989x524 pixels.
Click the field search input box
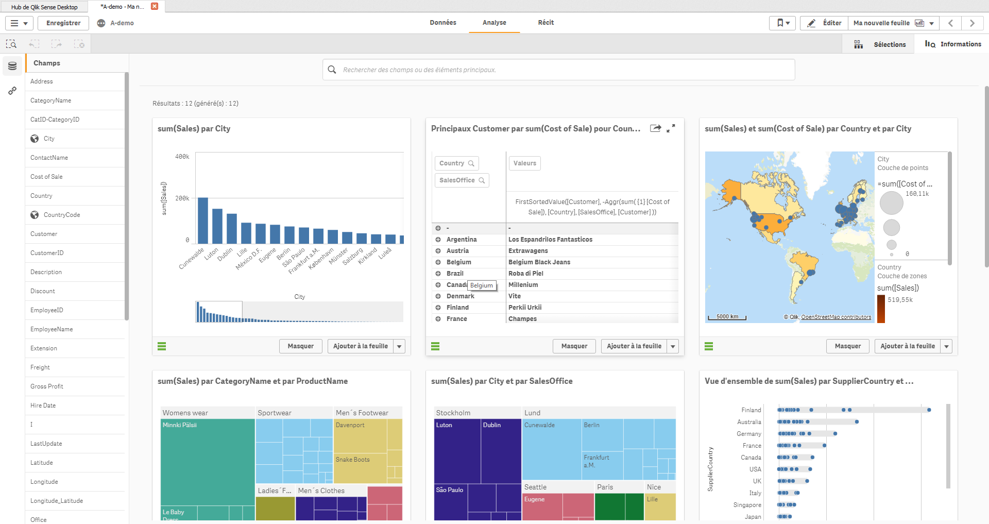pos(559,70)
